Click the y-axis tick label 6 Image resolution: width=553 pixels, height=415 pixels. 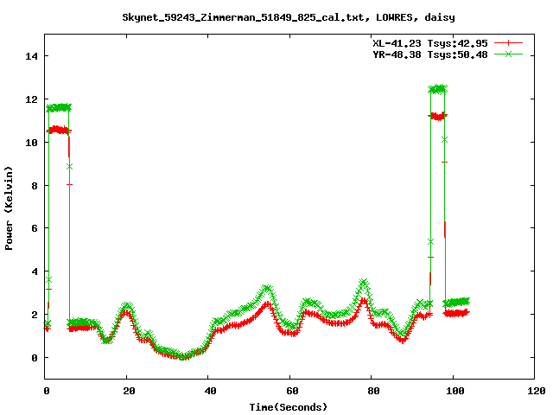tap(35, 228)
